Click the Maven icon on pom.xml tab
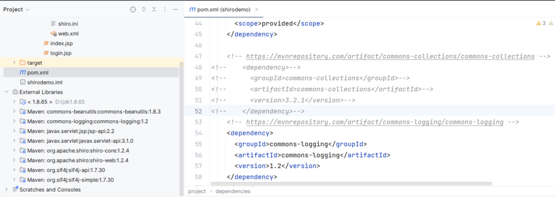The width and height of the screenshot is (555, 197). tap(192, 10)
